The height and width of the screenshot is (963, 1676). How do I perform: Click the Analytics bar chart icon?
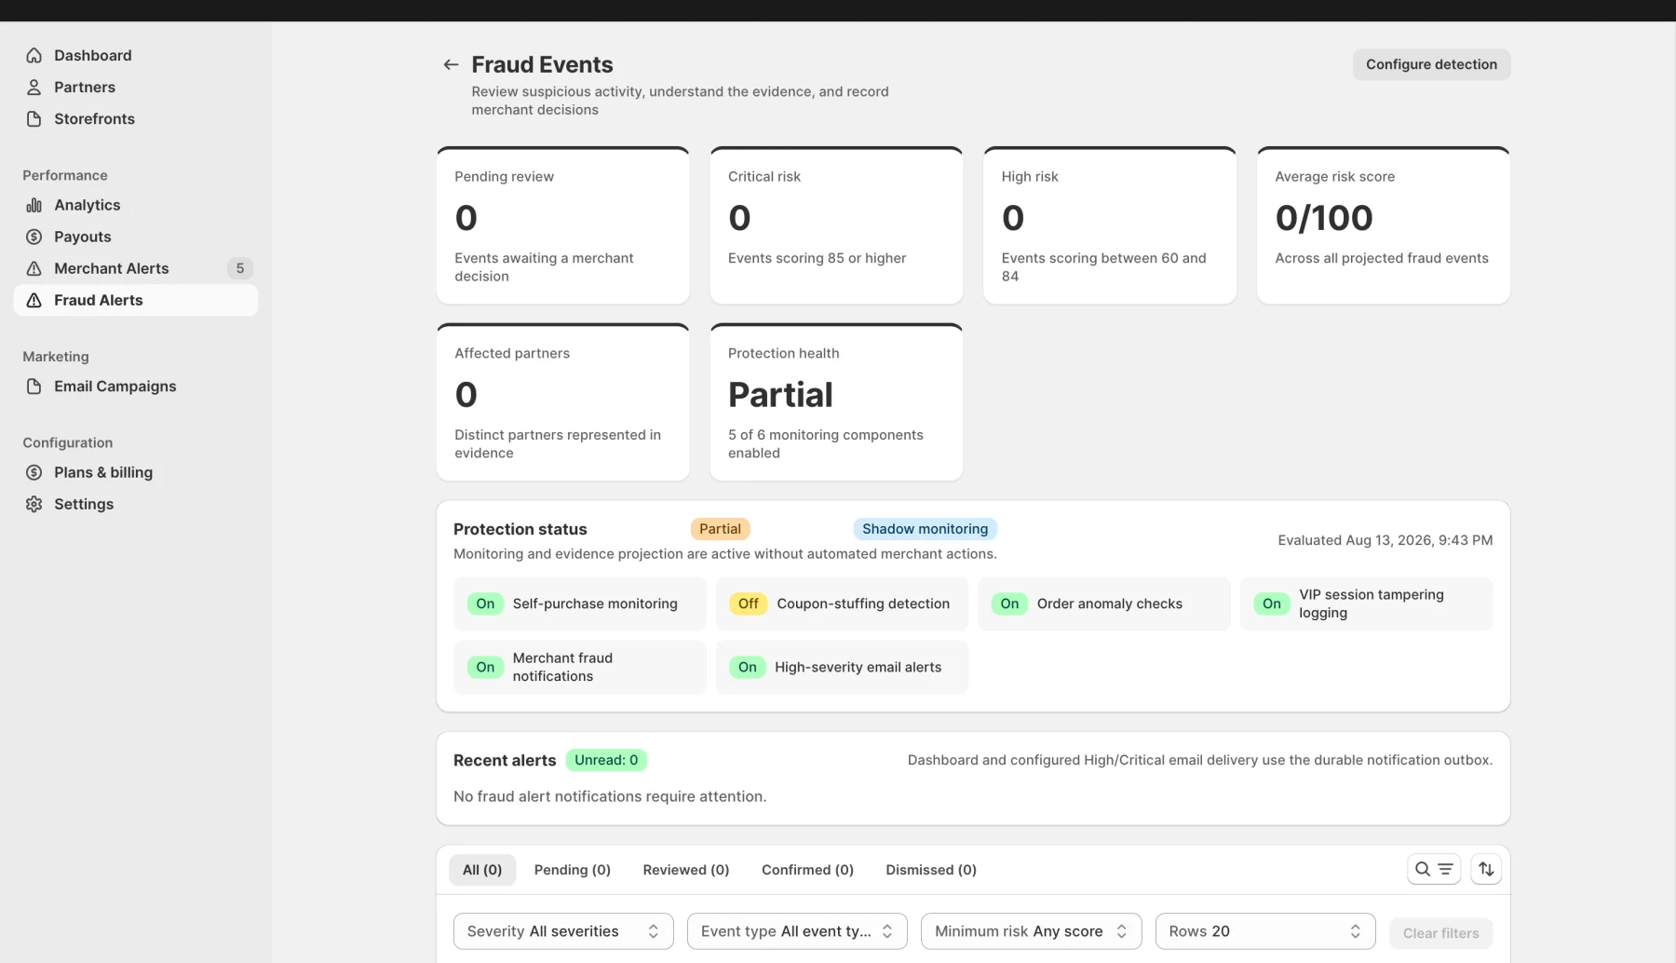[34, 205]
